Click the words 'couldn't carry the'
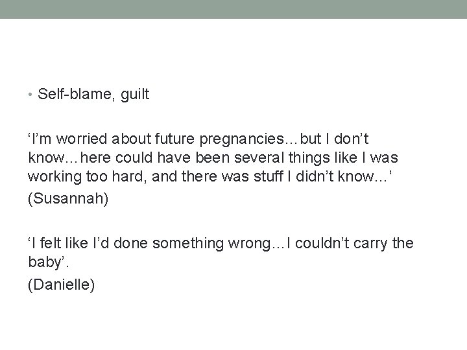This screenshot has height=350, width=467. click(x=354, y=244)
